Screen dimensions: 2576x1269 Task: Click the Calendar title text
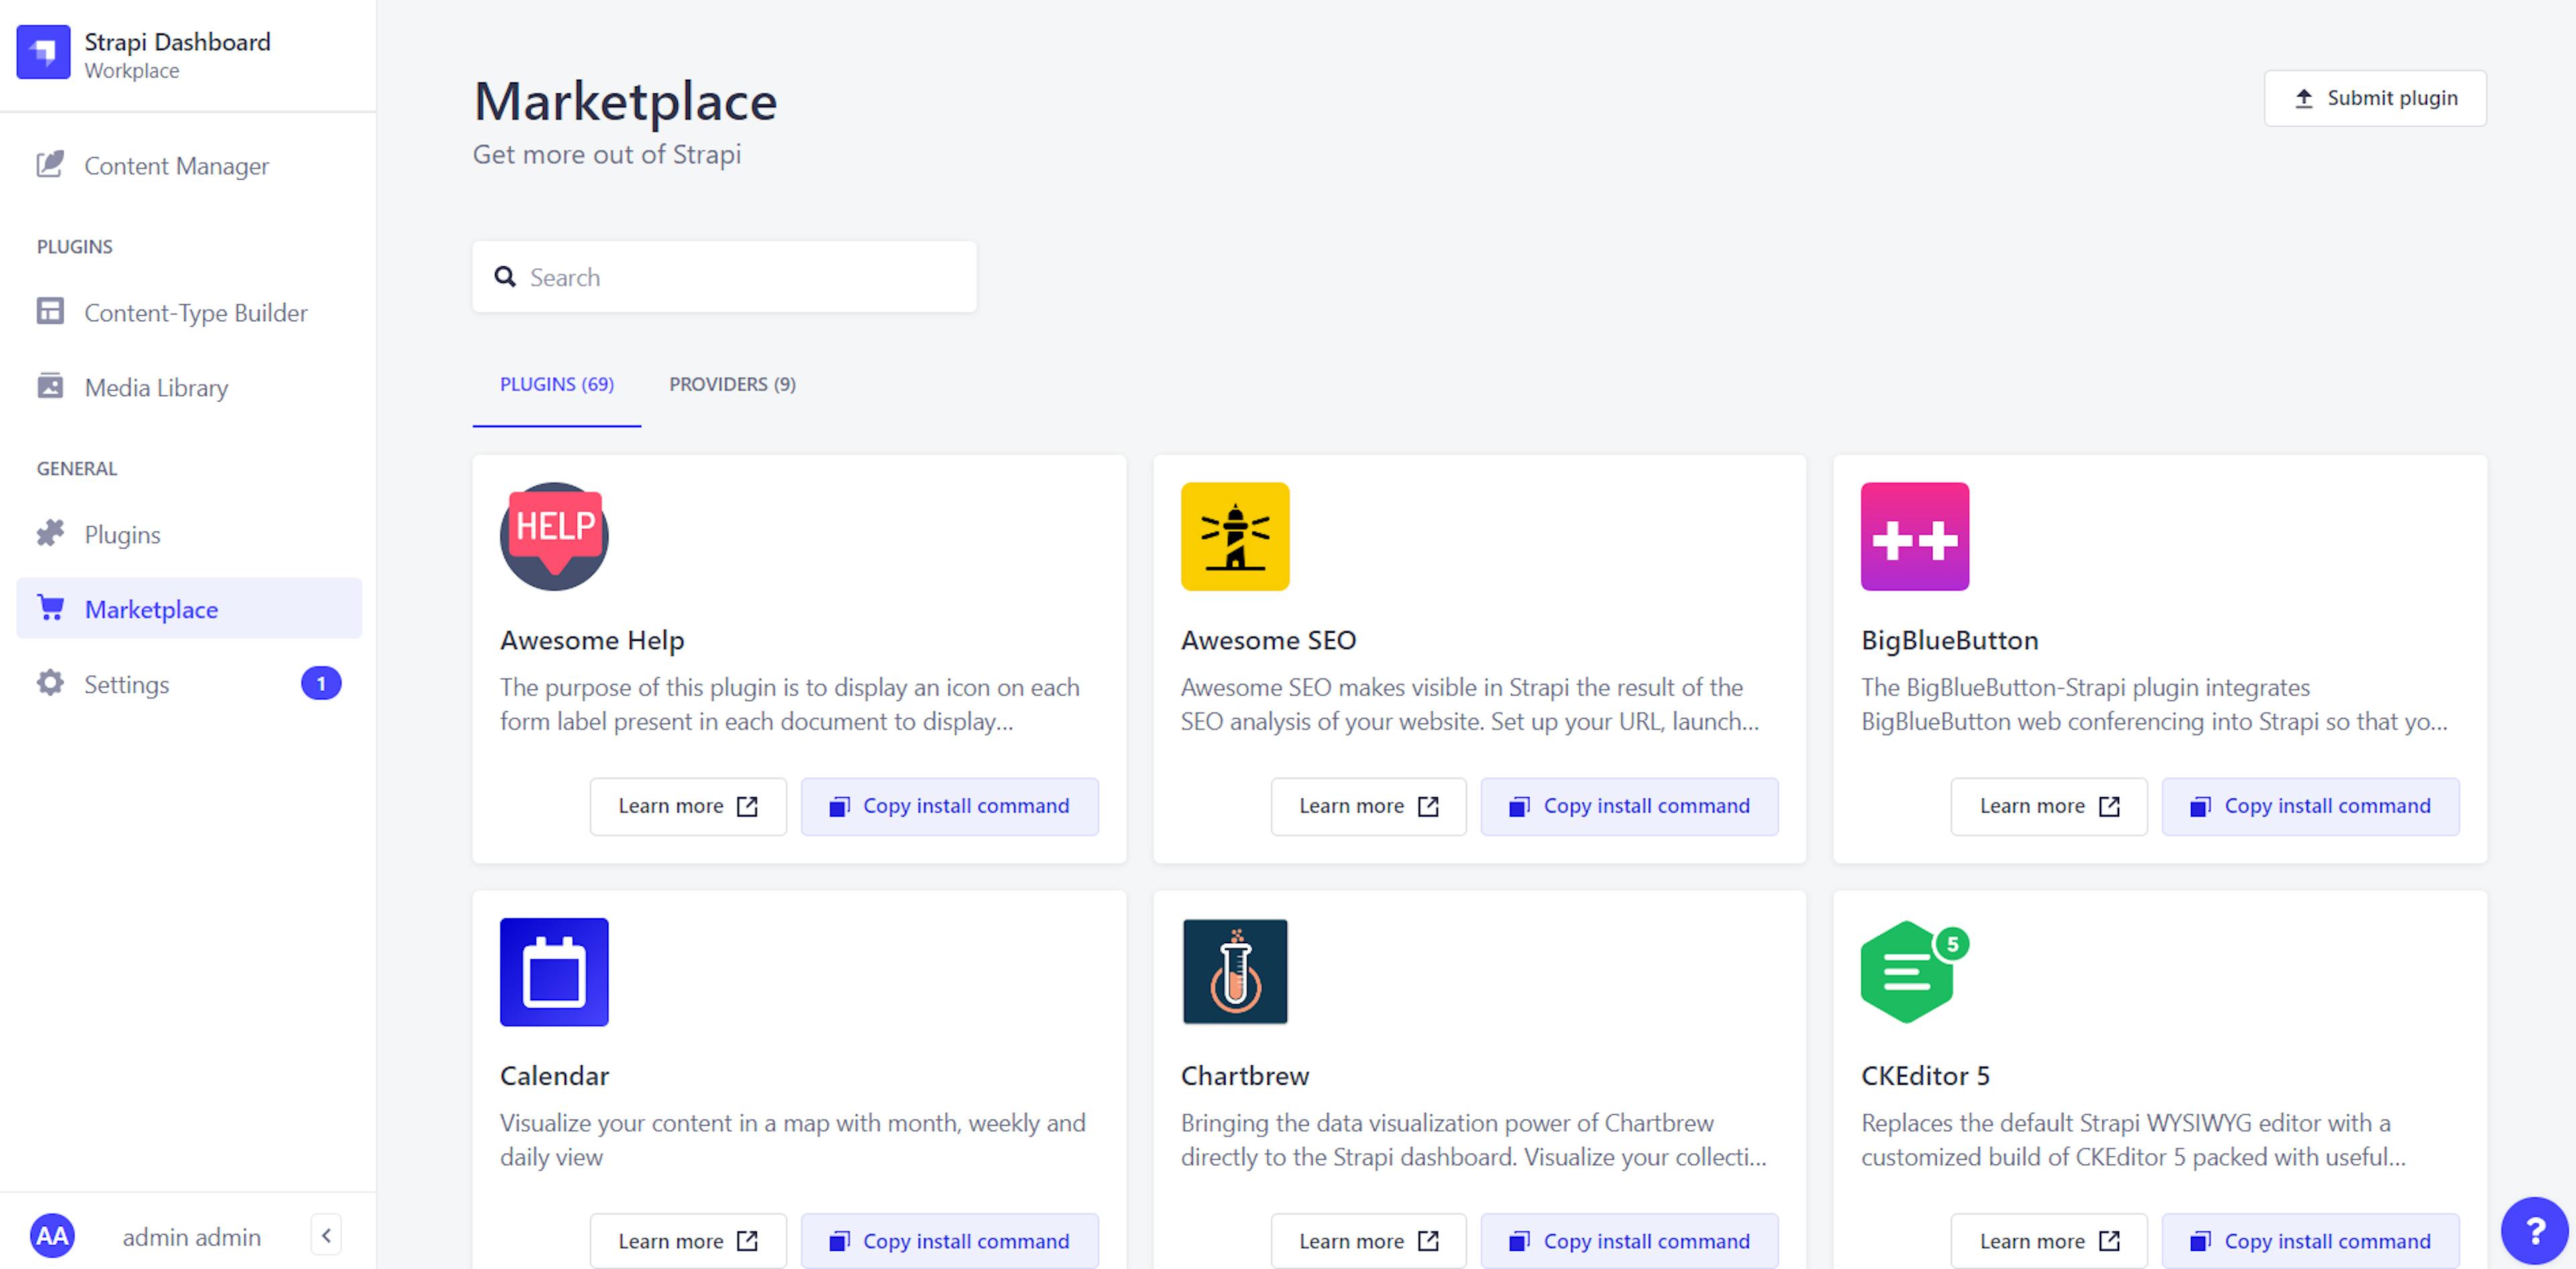[554, 1075]
